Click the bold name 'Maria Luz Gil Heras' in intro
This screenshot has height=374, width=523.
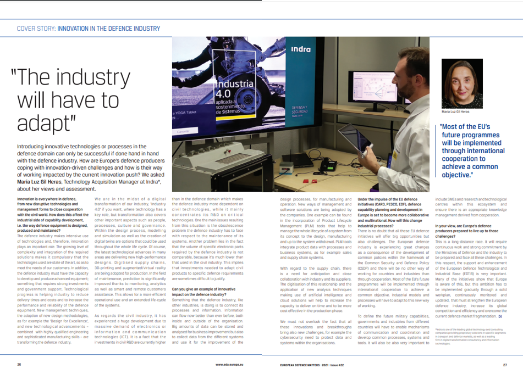click(x=40, y=182)
